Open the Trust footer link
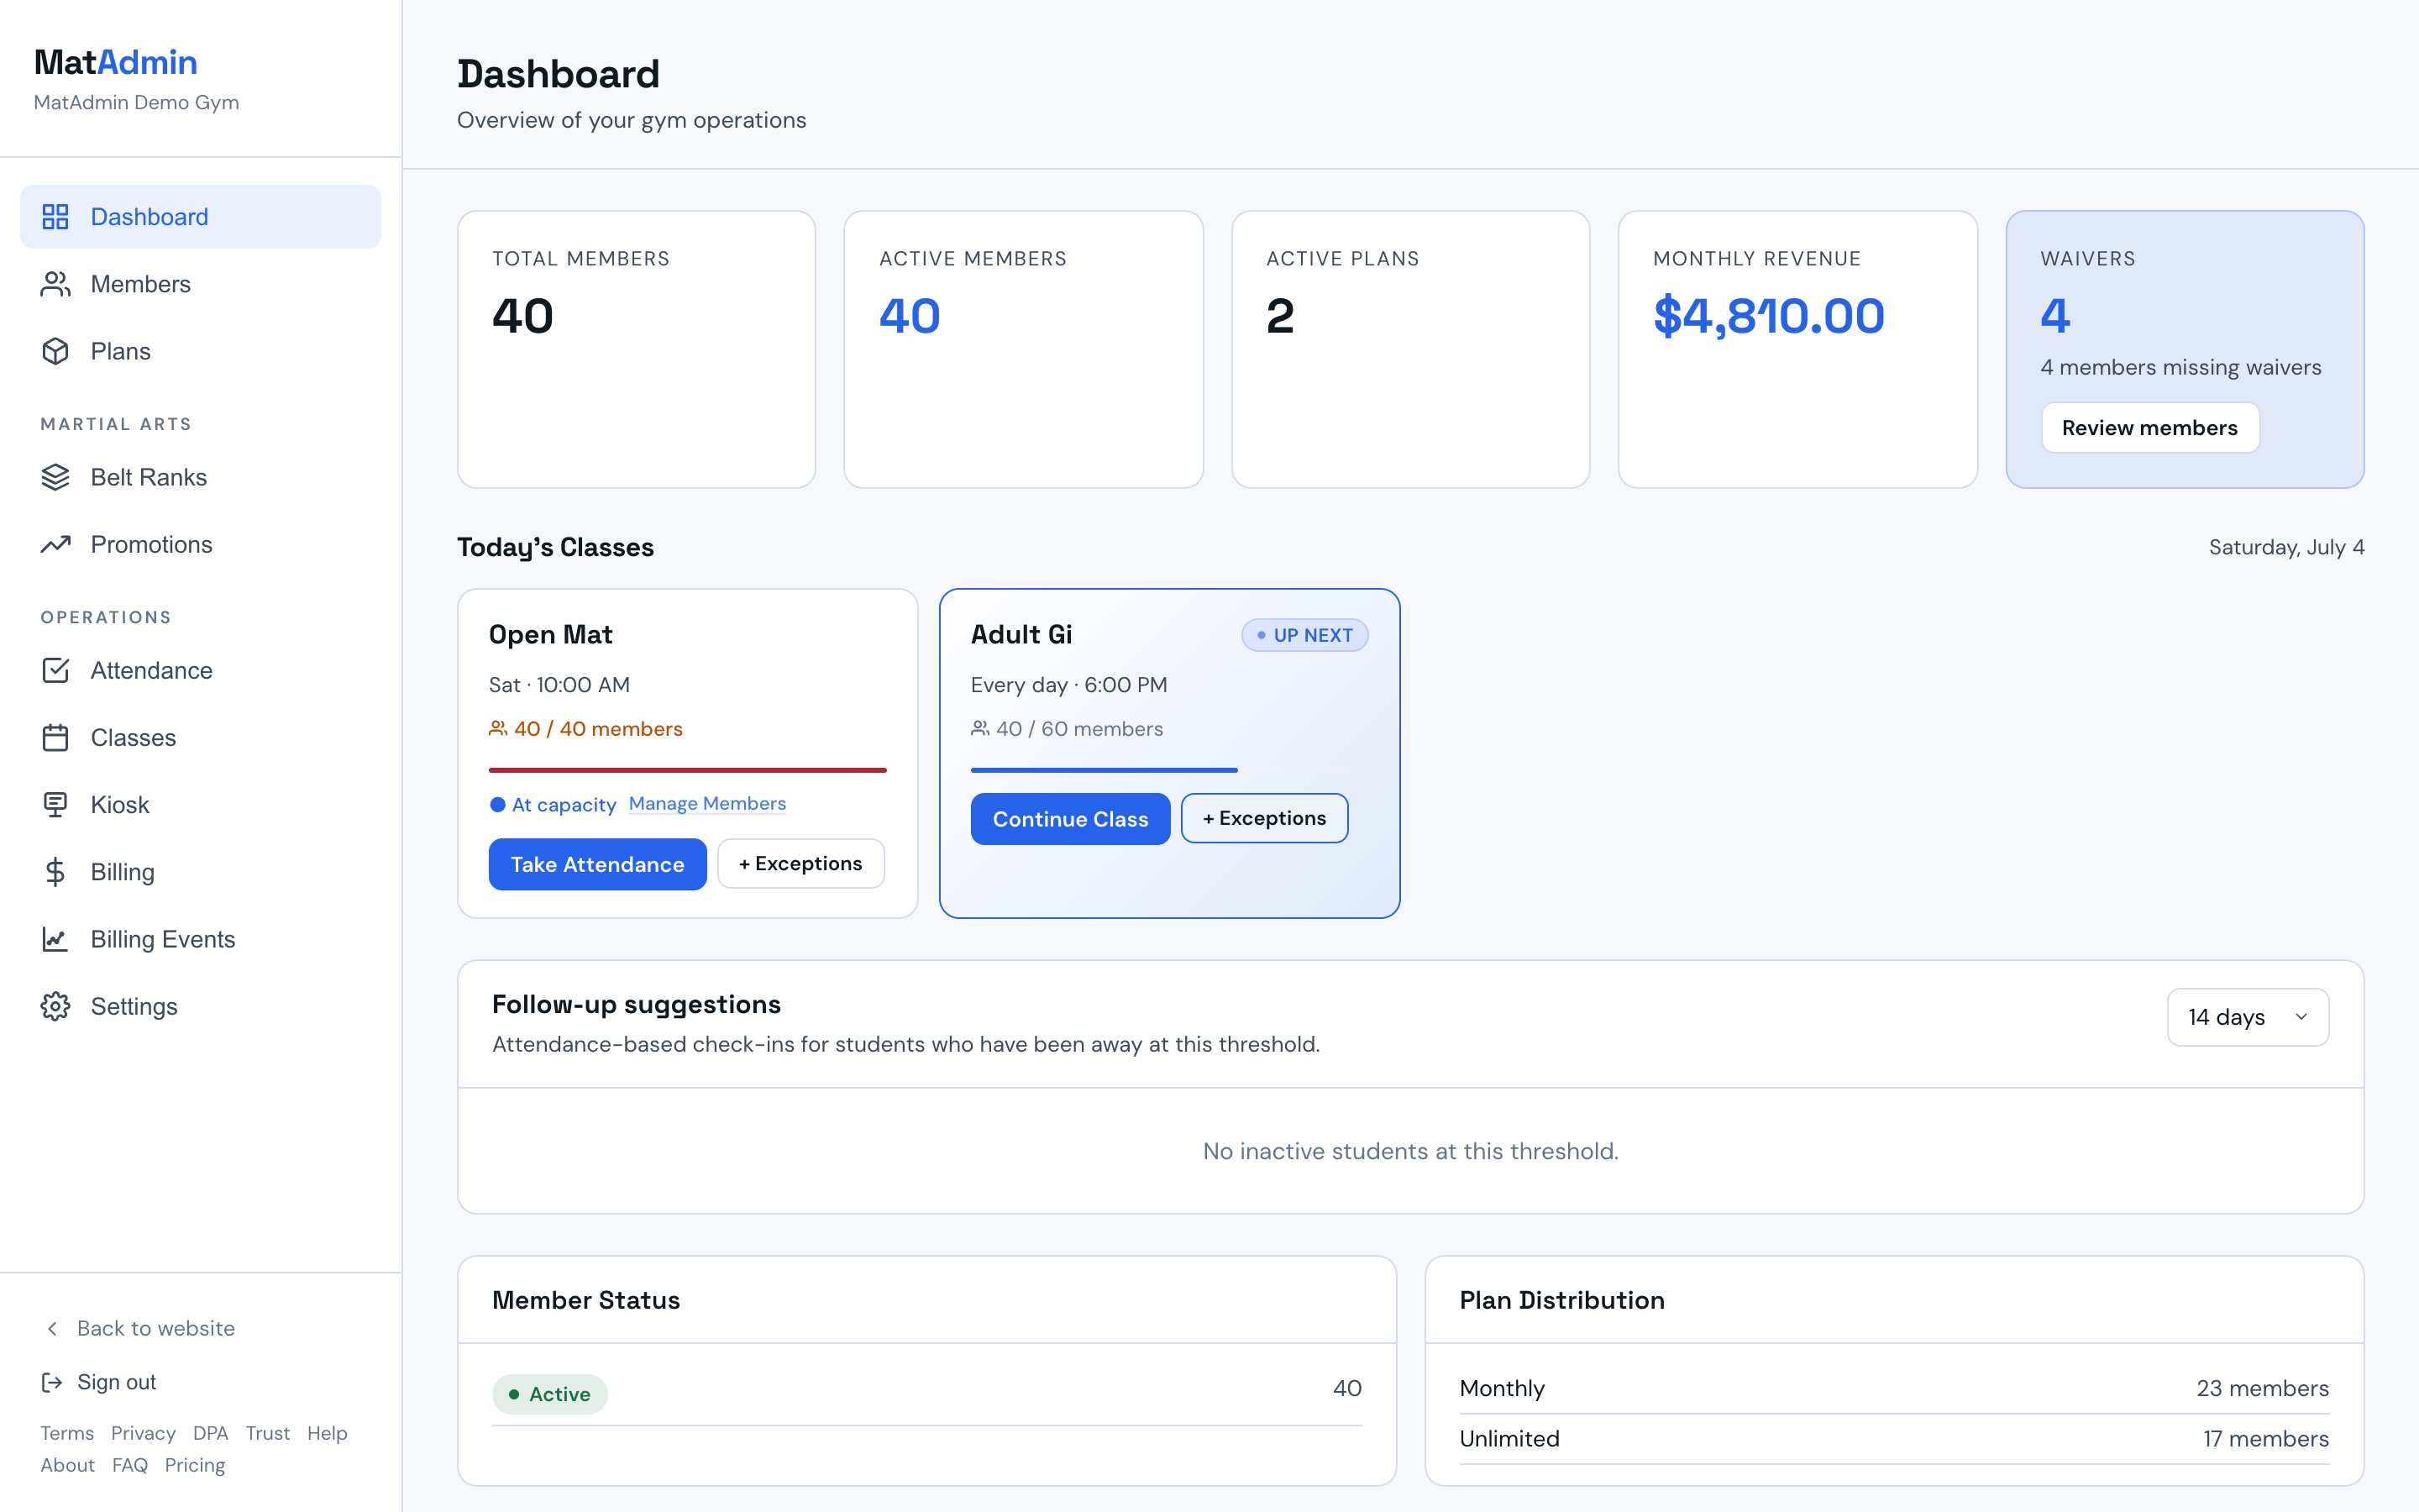2419x1512 pixels. click(x=267, y=1433)
